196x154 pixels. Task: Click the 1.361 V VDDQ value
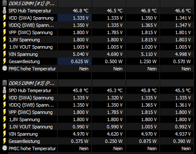pos(183,105)
